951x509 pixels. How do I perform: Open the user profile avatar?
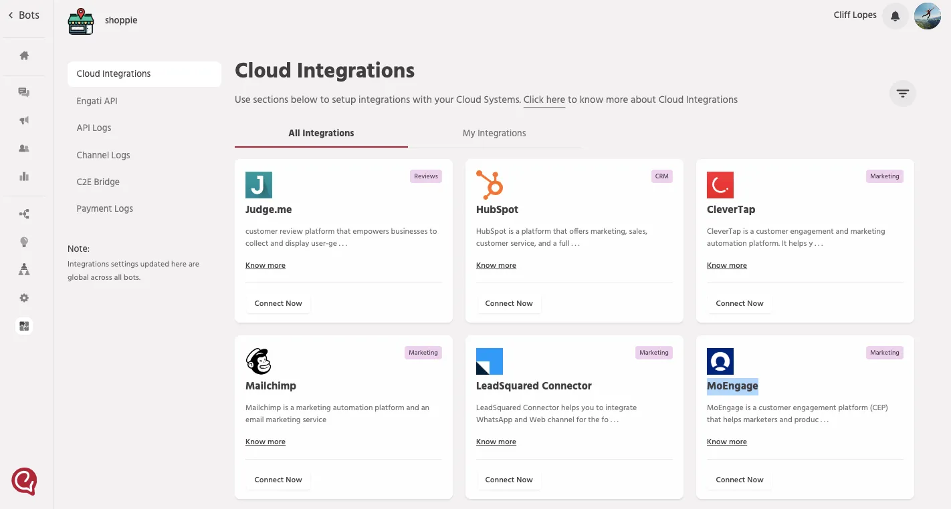pyautogui.click(x=928, y=16)
